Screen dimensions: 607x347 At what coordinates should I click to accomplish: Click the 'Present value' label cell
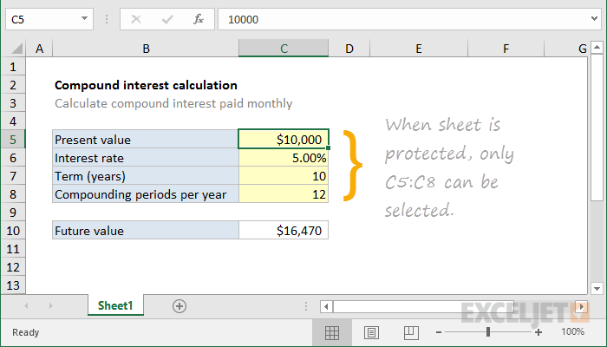pos(146,140)
